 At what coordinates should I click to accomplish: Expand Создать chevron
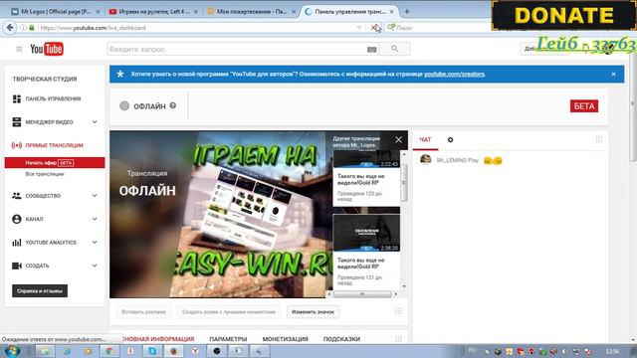pyautogui.click(x=95, y=266)
